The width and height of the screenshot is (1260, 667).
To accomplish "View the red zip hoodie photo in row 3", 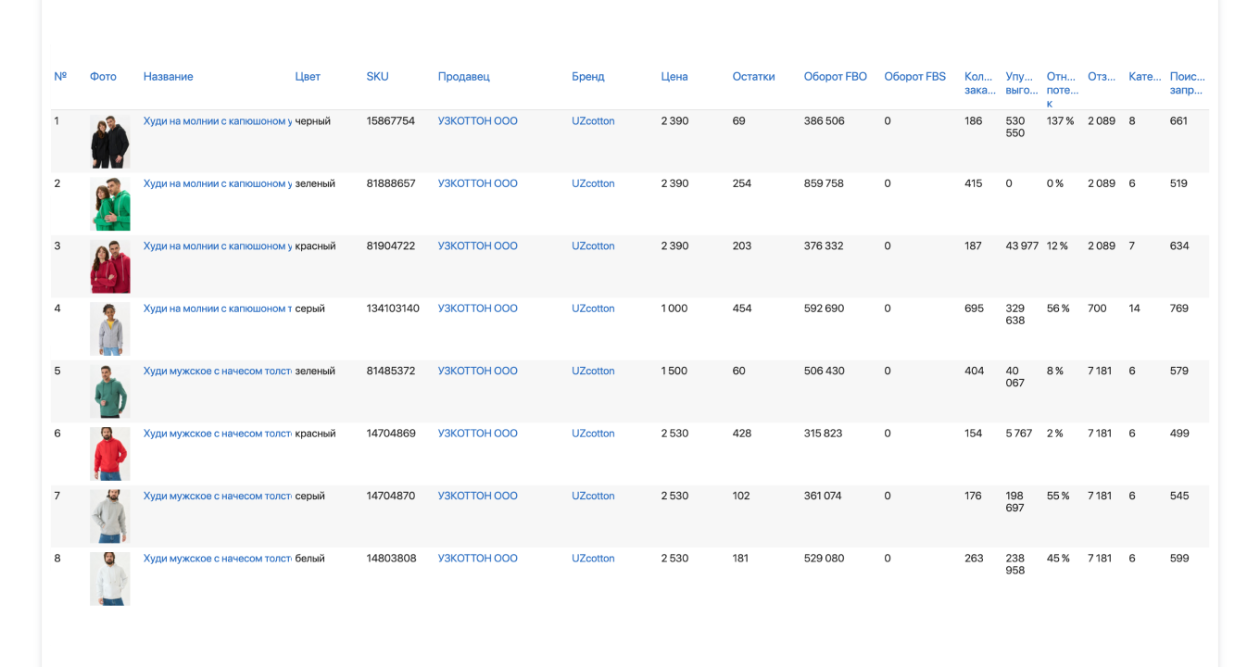I will pos(109,267).
